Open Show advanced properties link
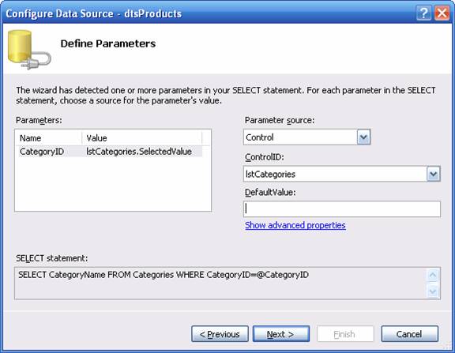The image size is (455, 353). pyautogui.click(x=295, y=225)
